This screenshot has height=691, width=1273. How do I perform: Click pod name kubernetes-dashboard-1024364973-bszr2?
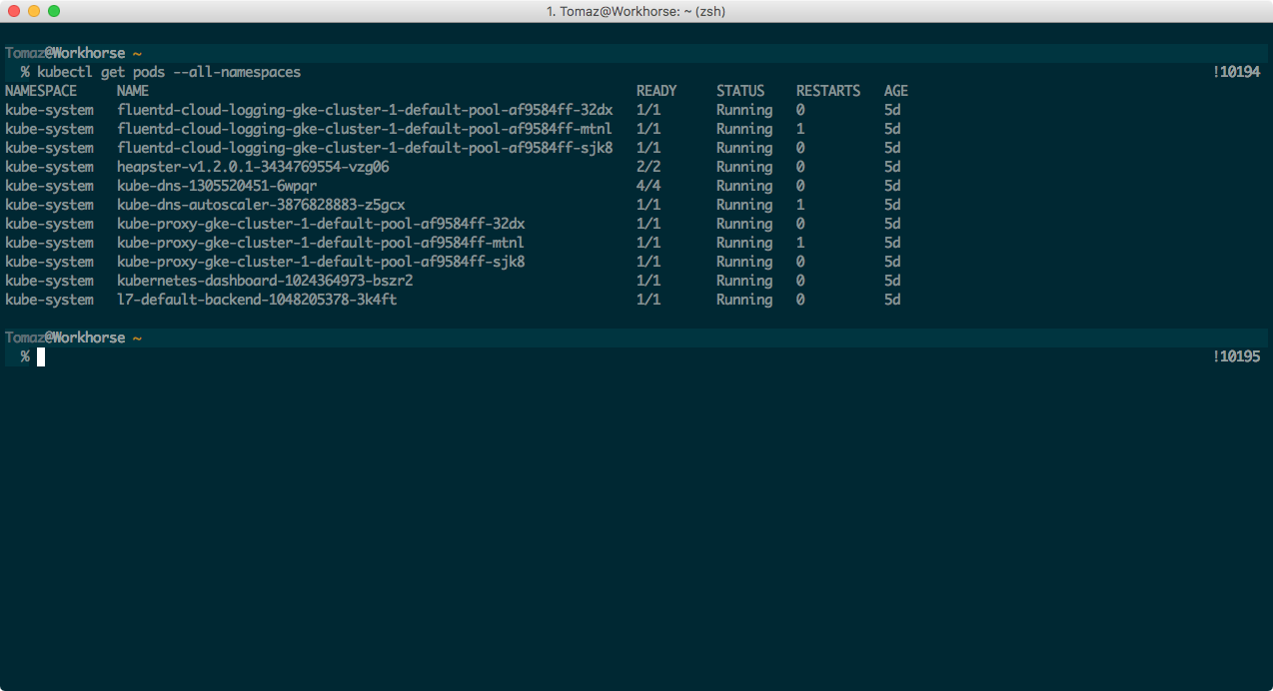pyautogui.click(x=265, y=281)
